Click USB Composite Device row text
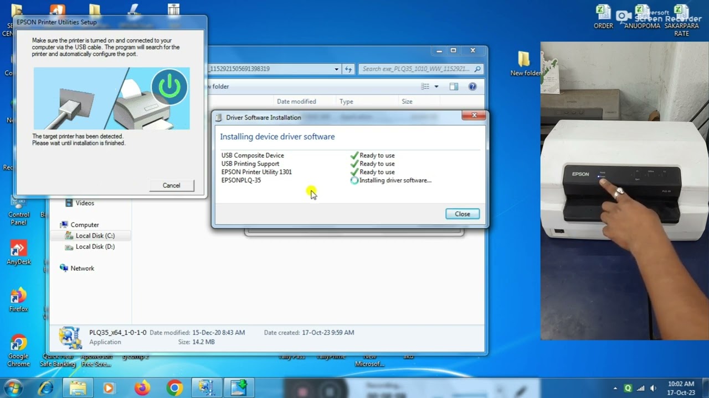 coord(253,155)
